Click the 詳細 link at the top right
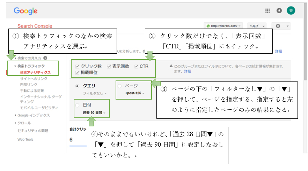This screenshot has width=308, height=171. click(279, 51)
